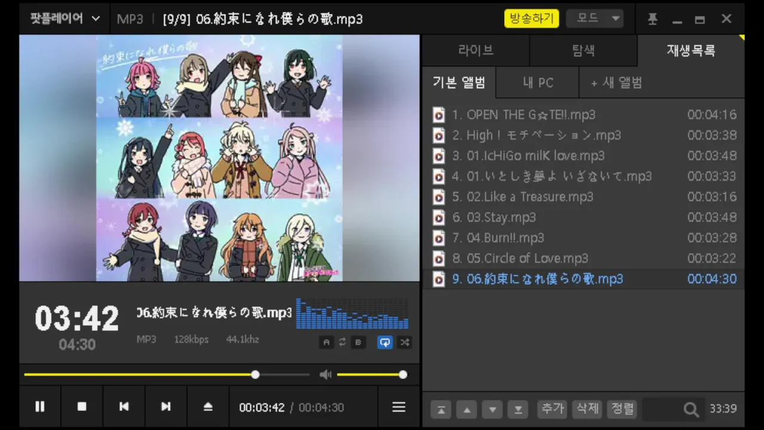Select track 8. 05.Circle of Love.mp3
This screenshot has width=764, height=430.
[x=583, y=259]
